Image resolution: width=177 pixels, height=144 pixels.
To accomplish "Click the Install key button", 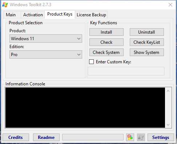I will pos(106,32).
